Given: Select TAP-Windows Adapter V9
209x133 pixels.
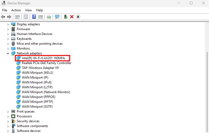Looking at the screenshot, I should [x=40, y=68].
